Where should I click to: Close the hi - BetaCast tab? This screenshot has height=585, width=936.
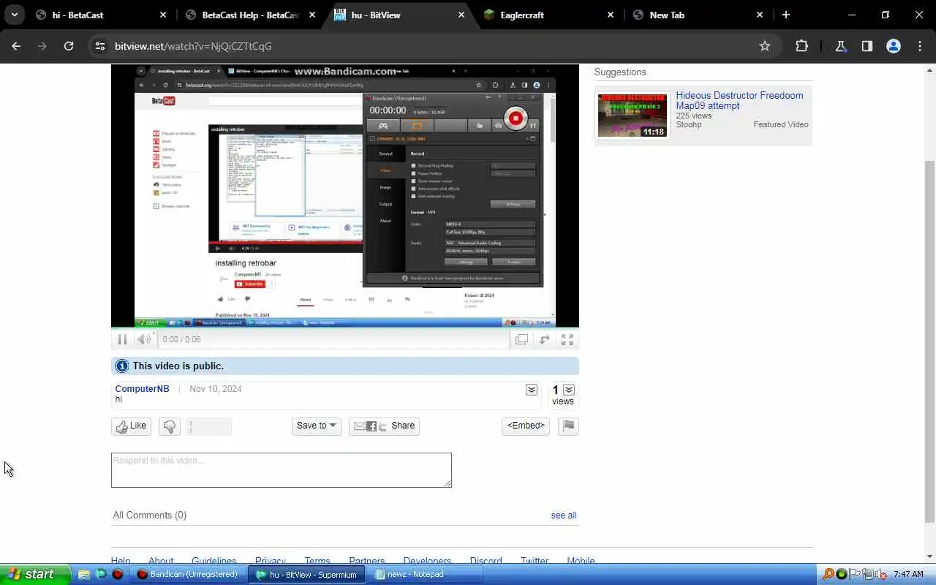[x=163, y=15]
